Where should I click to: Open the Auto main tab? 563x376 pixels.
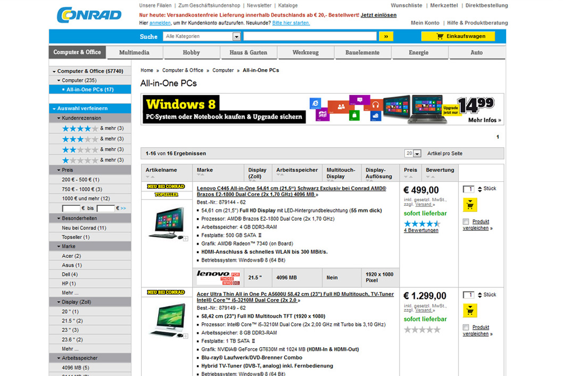click(477, 53)
